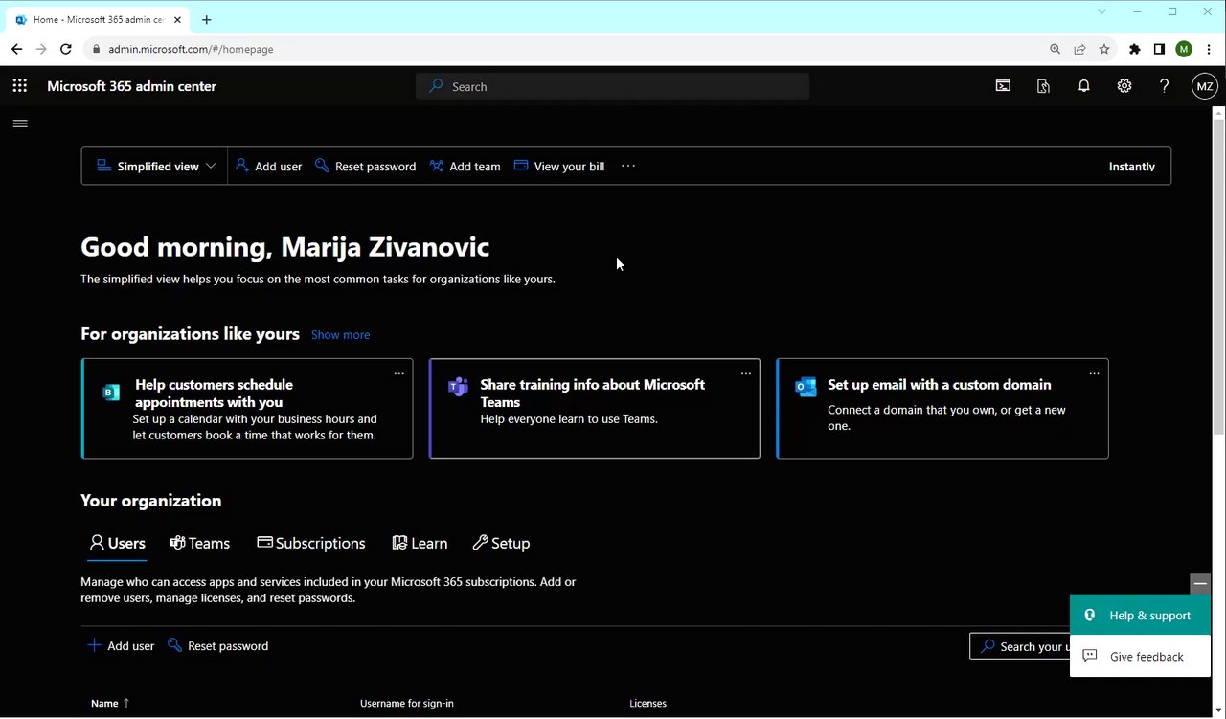Focus the admin center Search box

[613, 86]
